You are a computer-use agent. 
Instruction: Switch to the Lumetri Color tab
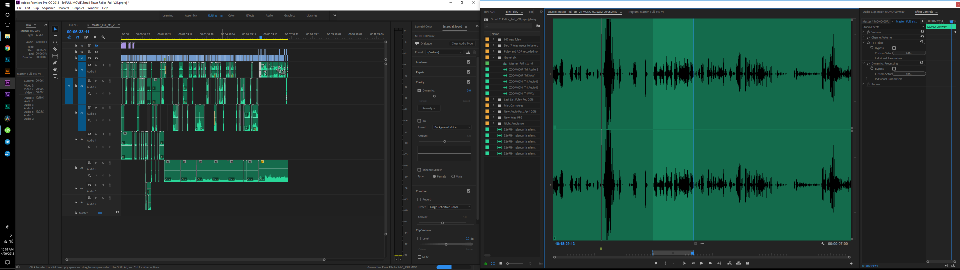(x=423, y=26)
